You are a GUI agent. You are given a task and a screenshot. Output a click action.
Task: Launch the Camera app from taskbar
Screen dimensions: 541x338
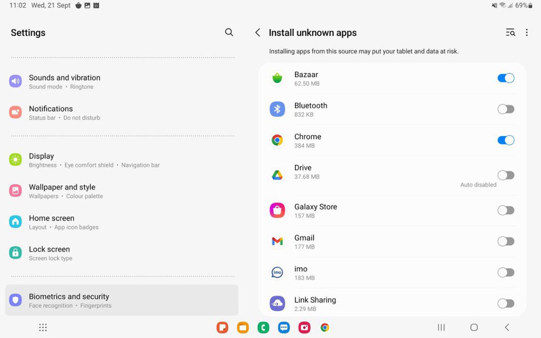point(304,328)
